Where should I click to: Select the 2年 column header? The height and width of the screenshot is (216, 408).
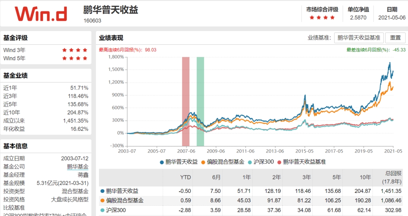point(276,177)
